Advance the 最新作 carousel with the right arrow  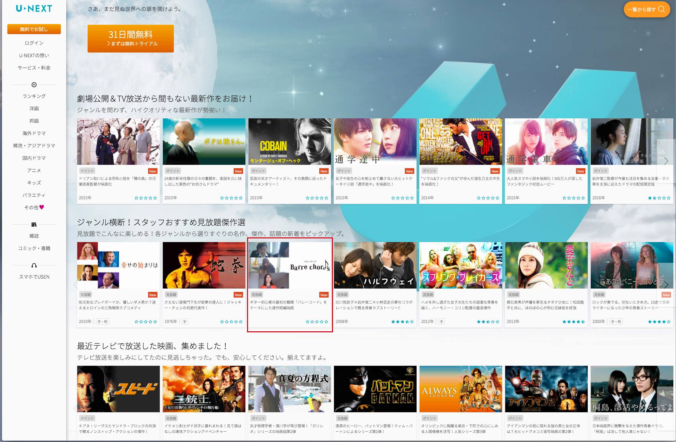click(x=666, y=161)
